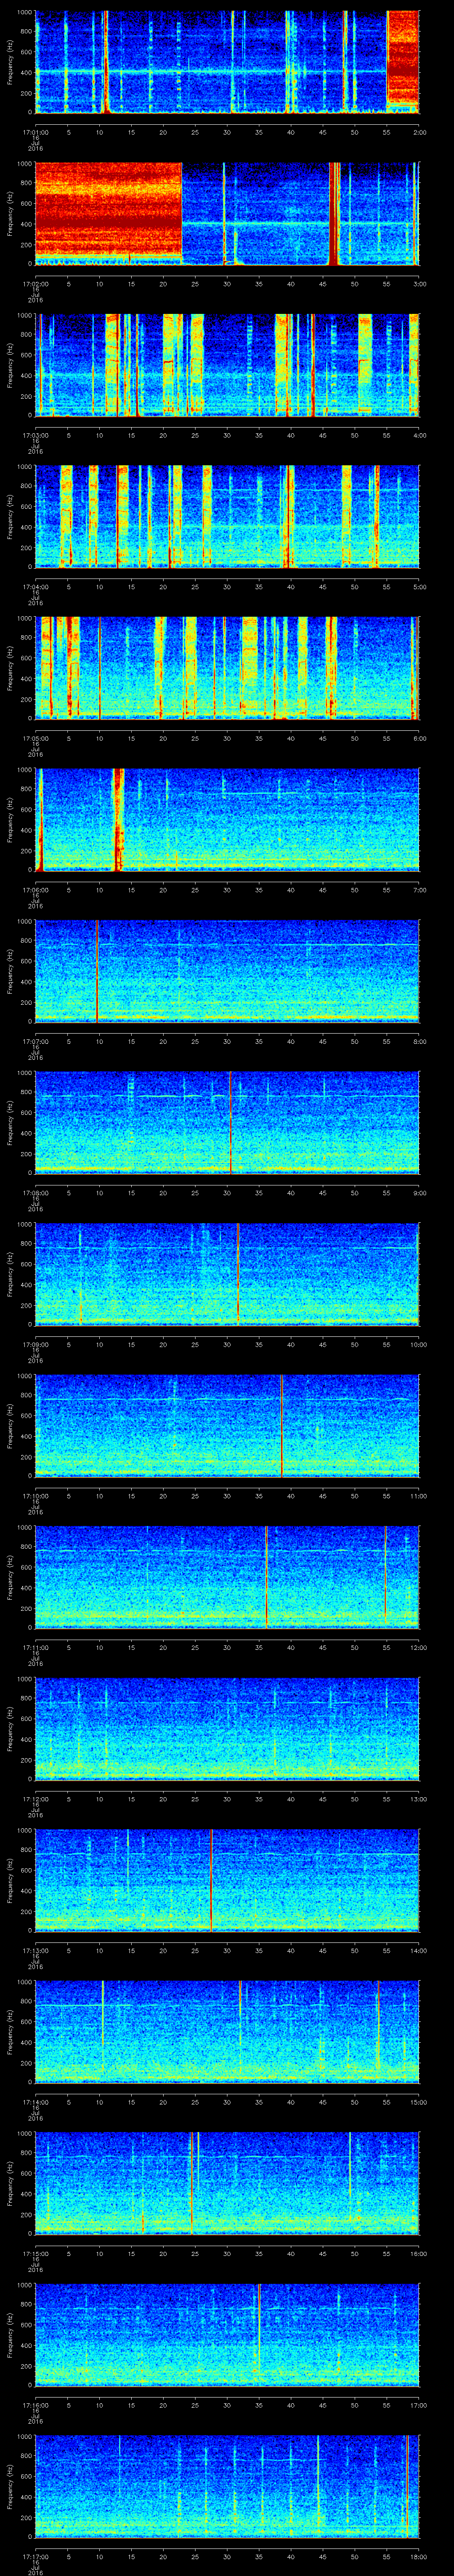Click the spectrogram panel starting at 17:04:00
The image size is (454, 2576).
coord(227,517)
